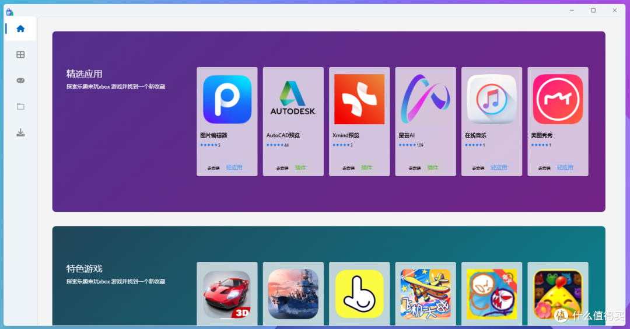Click the 轻应用 button under 图片编辑器

pos(234,167)
